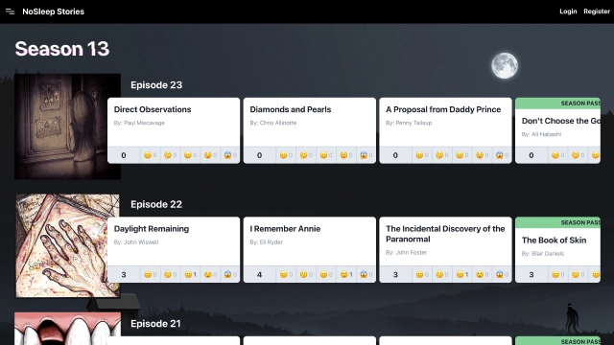The height and width of the screenshot is (345, 614).
Task: Click the screaming face on A Proposal from Daddy Prince
Action: tap(502, 155)
